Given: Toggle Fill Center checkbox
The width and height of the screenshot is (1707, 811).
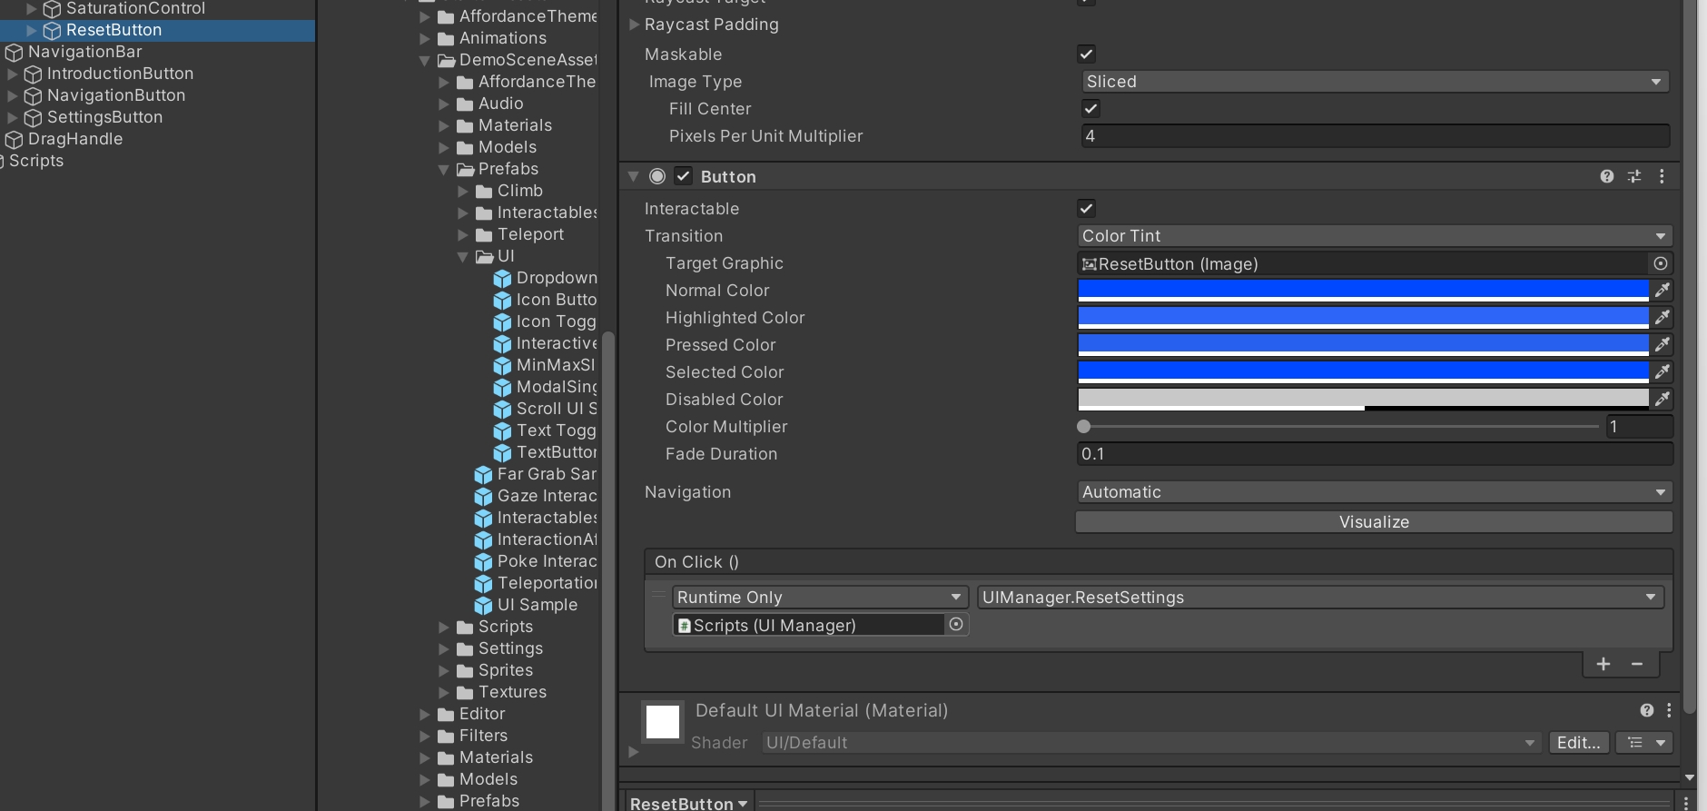Looking at the screenshot, I should point(1090,108).
